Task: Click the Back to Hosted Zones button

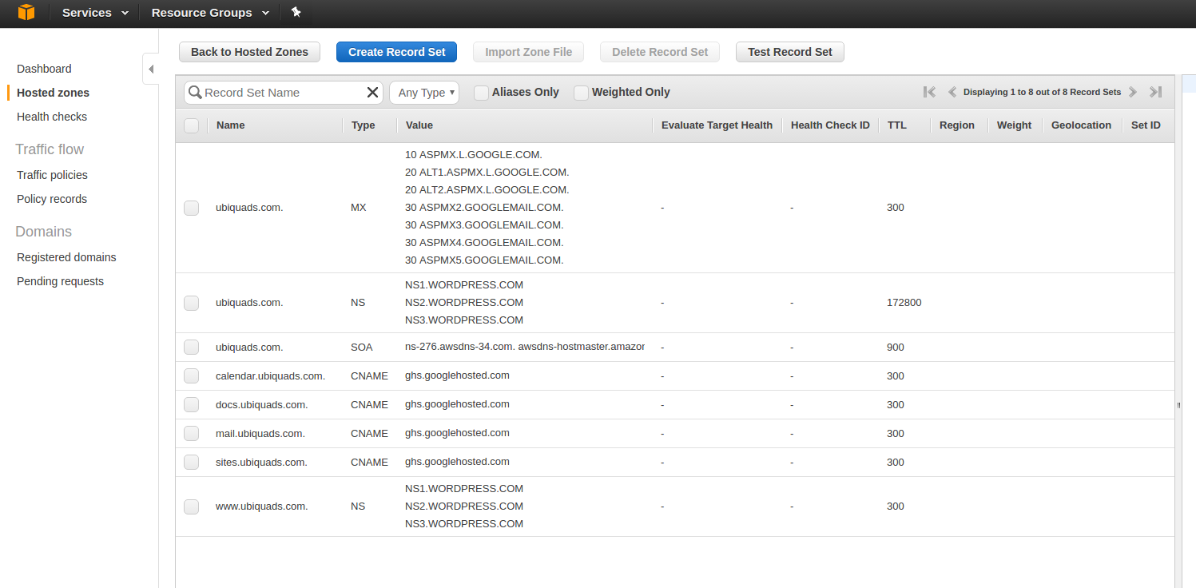Action: click(x=249, y=52)
